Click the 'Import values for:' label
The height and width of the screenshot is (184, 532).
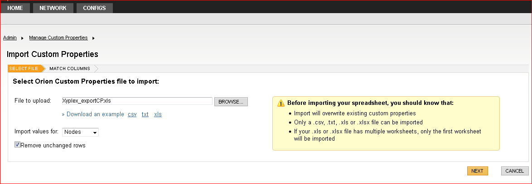pos(37,131)
